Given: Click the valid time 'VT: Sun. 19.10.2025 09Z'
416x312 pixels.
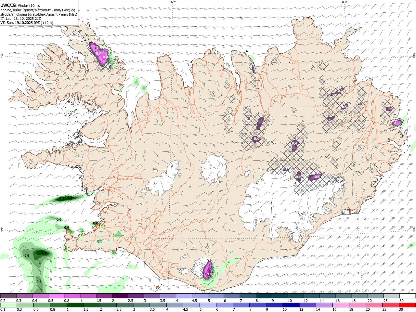Looking at the screenshot, I should pyautogui.click(x=20, y=23).
